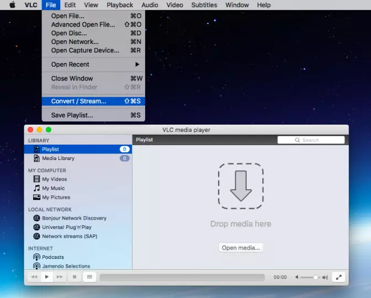371x298 pixels.
Task: Click the Previous track rewind button
Action: click(34, 277)
